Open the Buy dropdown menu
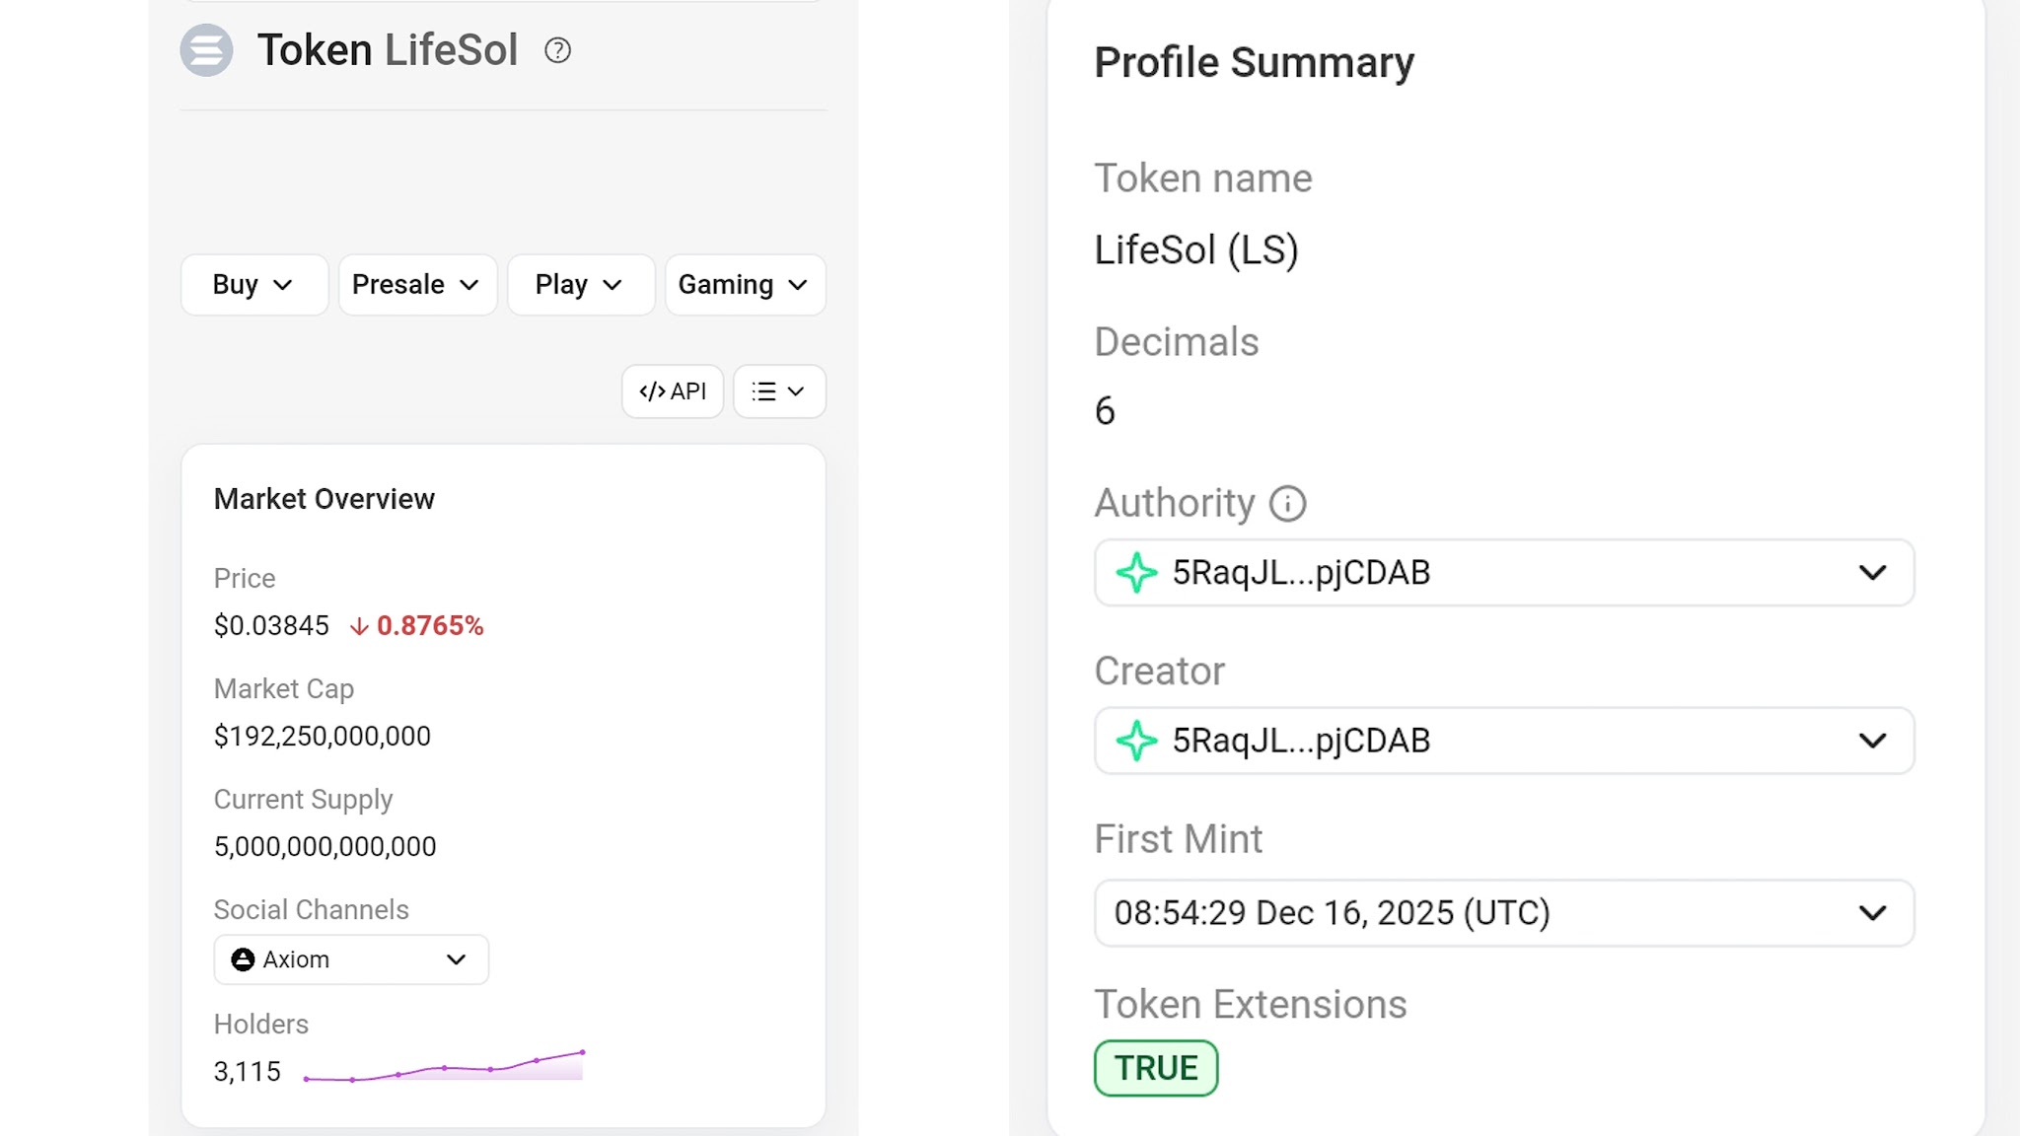This screenshot has width=2020, height=1136. coord(253,285)
